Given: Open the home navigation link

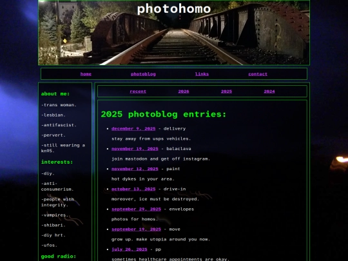Looking at the screenshot, I should (86, 74).
